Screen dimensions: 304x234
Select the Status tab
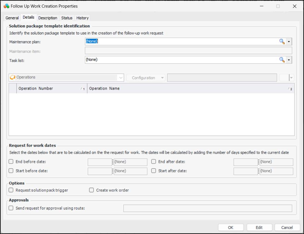[x=67, y=18]
